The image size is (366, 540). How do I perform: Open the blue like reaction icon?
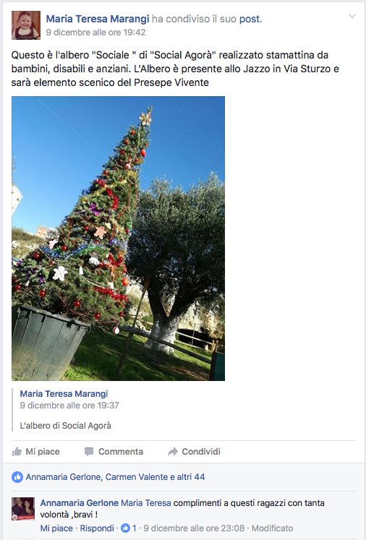pyautogui.click(x=17, y=477)
